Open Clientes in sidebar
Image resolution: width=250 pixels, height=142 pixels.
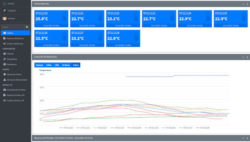(15, 54)
